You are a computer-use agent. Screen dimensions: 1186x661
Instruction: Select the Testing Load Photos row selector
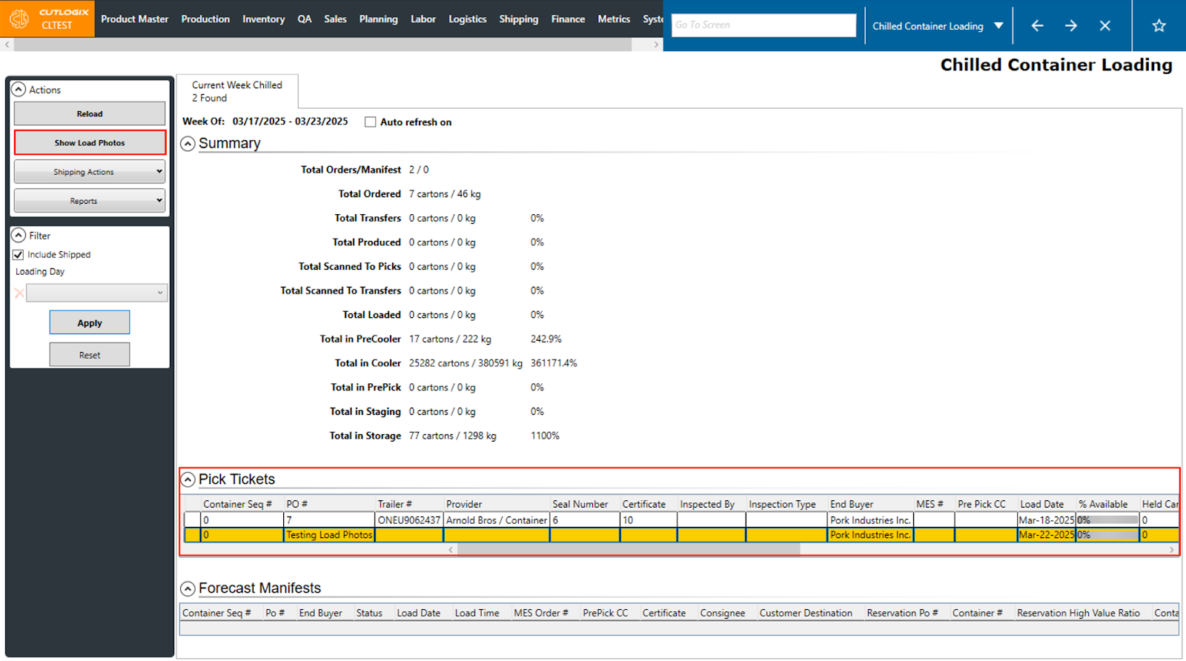tap(192, 535)
